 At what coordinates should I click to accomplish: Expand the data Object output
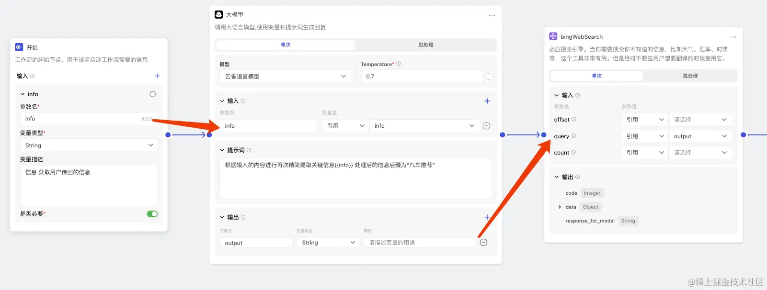pos(560,207)
